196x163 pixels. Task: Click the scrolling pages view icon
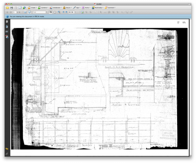tap(25, 12)
